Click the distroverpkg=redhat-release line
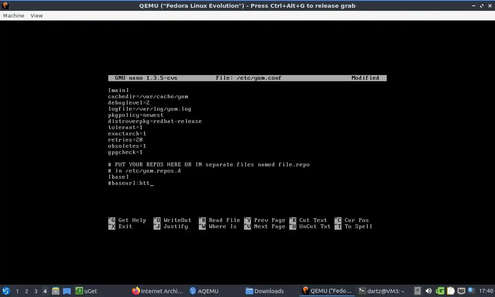 (x=155, y=121)
